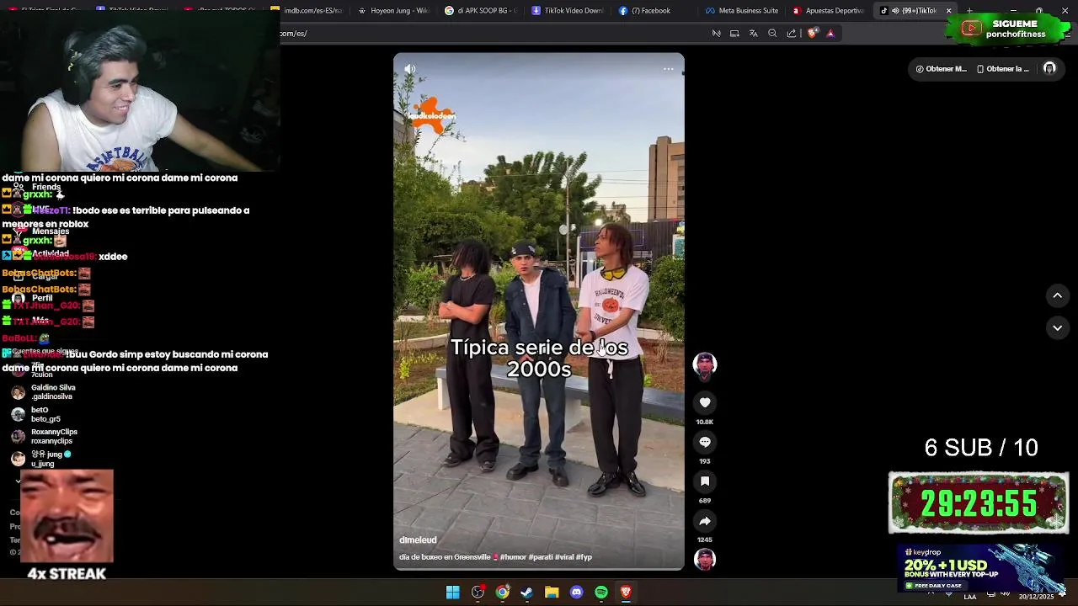
Task: Click the Obtener M... button
Action: point(941,69)
